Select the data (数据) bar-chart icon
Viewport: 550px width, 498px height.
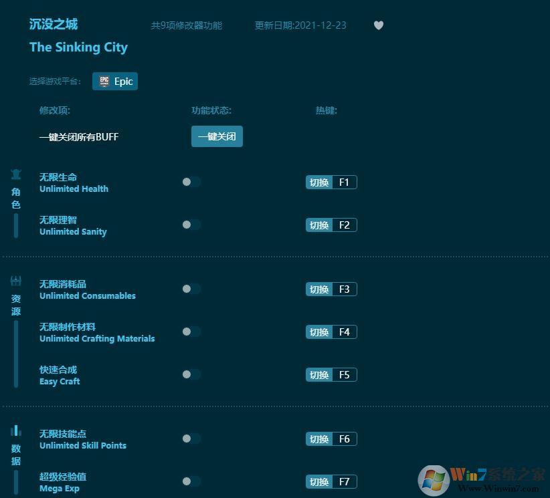pos(15,430)
